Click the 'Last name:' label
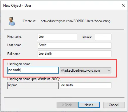 click(15, 45)
